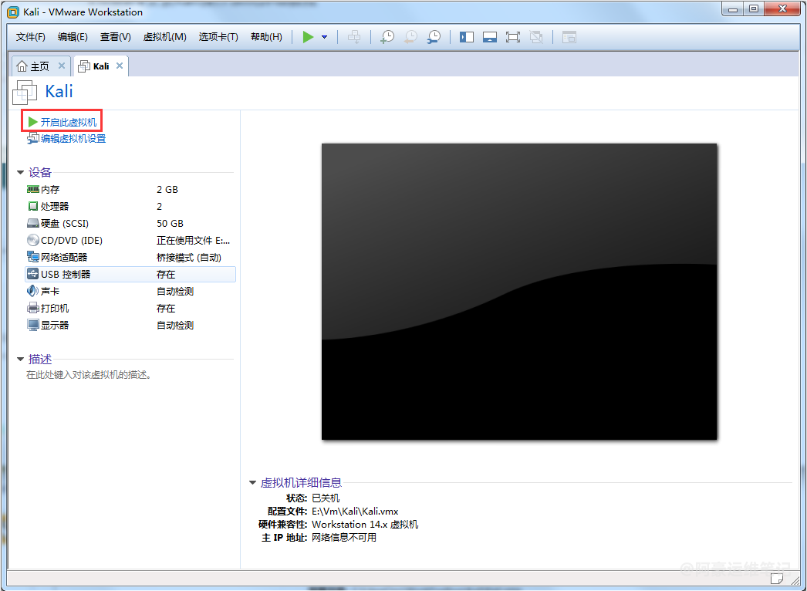Open the 虚拟机(M) menu
This screenshot has width=807, height=591.
tap(164, 37)
